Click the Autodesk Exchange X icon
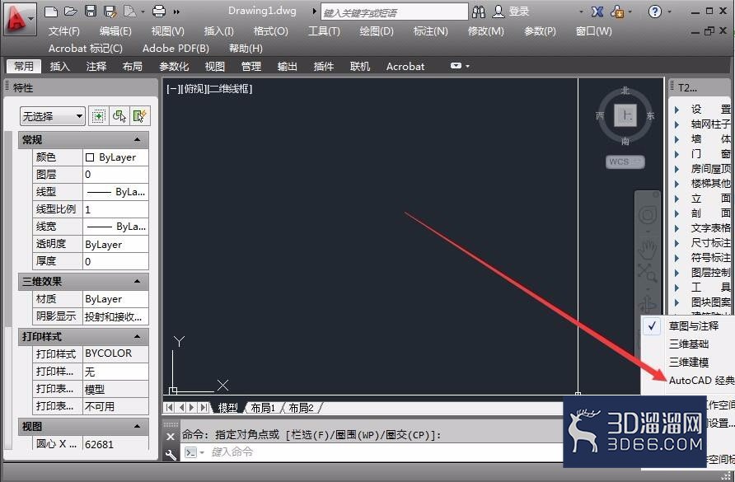The width and height of the screenshot is (735, 482). (x=597, y=12)
